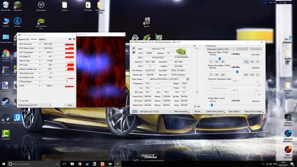The width and height of the screenshot is (297, 167).
Task: Open the Control Panel desktop icon
Action: click(x=6, y=39)
